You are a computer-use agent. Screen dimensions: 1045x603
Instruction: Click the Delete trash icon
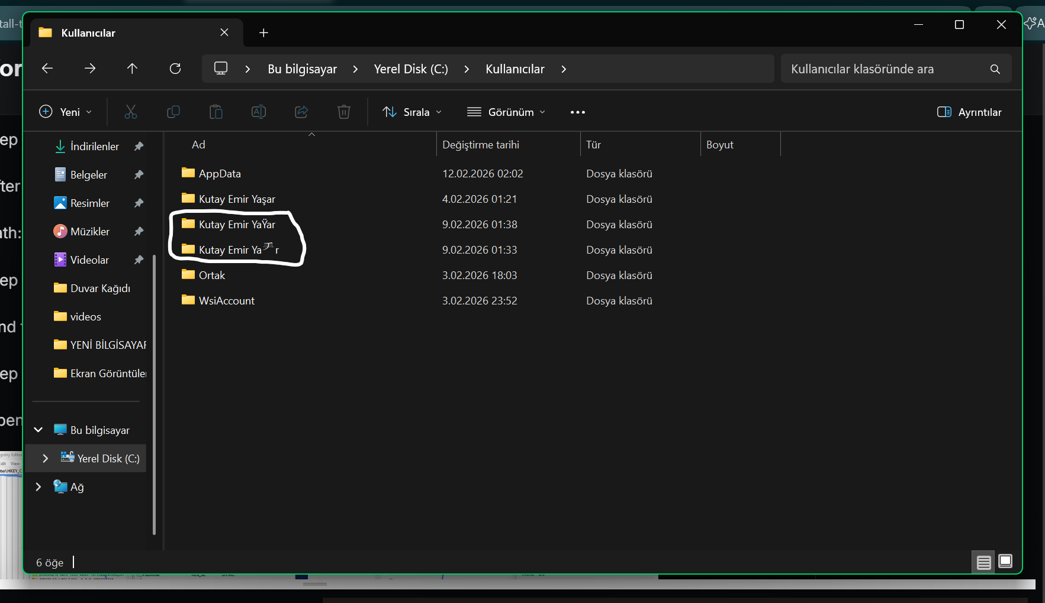pos(344,112)
